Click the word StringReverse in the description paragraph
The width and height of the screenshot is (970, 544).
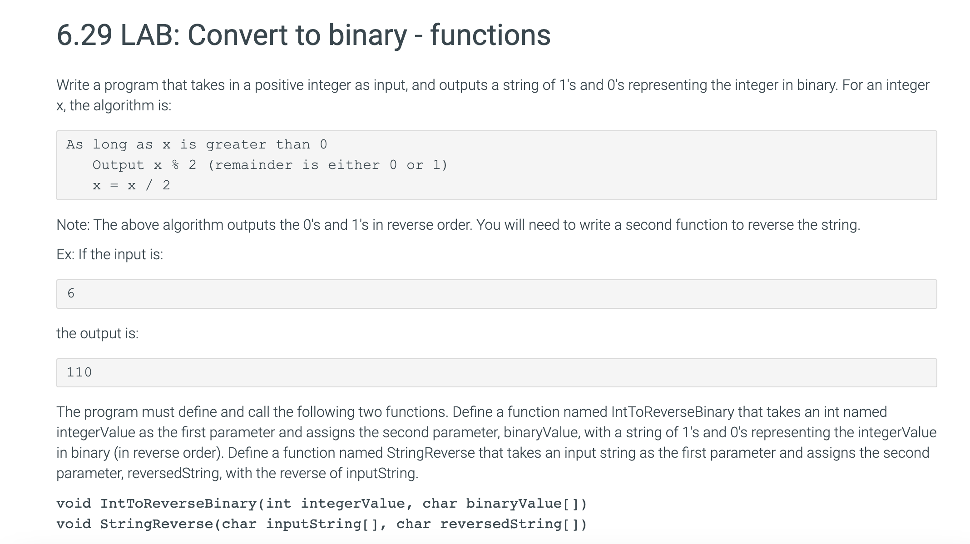(x=431, y=453)
